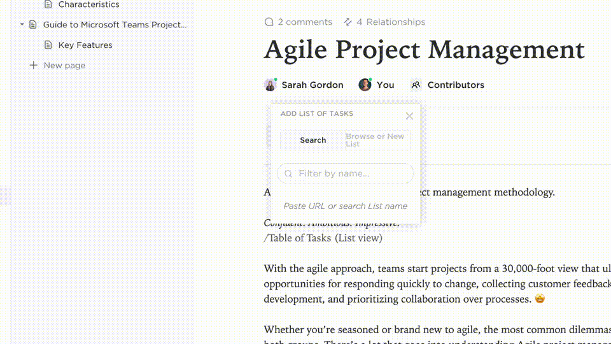Viewport: 611px width, 344px height.
Task: Open the Contributors people icon
Action: (416, 85)
